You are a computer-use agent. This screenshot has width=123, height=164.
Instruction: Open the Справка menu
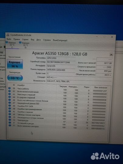click(47, 40)
